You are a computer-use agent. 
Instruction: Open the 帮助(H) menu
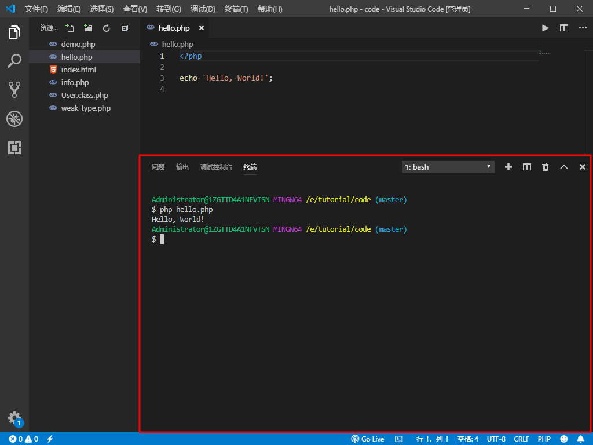pos(270,9)
